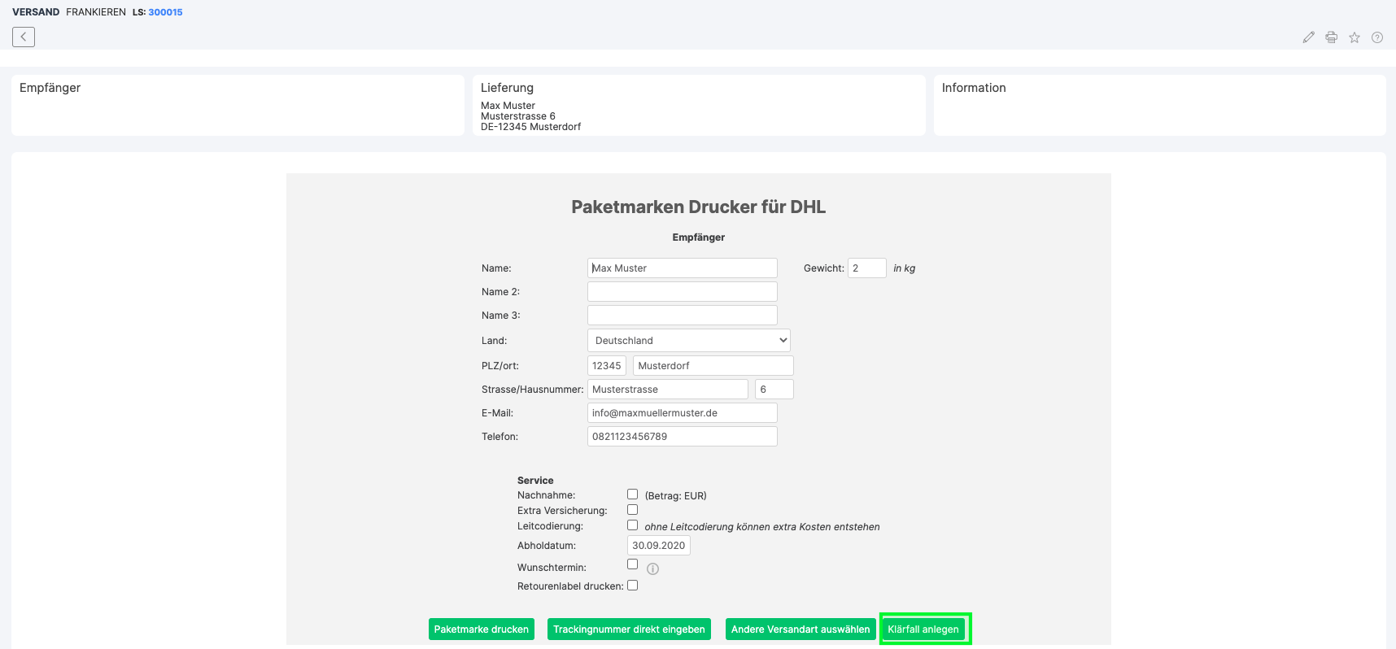This screenshot has width=1396, height=649.
Task: Focus the Abholdatum date field
Action: 658,546
